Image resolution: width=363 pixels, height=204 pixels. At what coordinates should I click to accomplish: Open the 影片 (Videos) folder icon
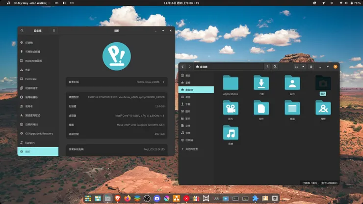pyautogui.click(x=231, y=108)
